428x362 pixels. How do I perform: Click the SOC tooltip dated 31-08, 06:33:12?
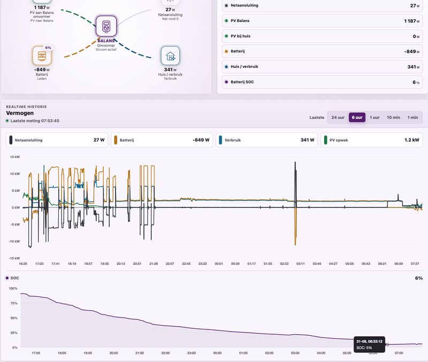coord(369,344)
